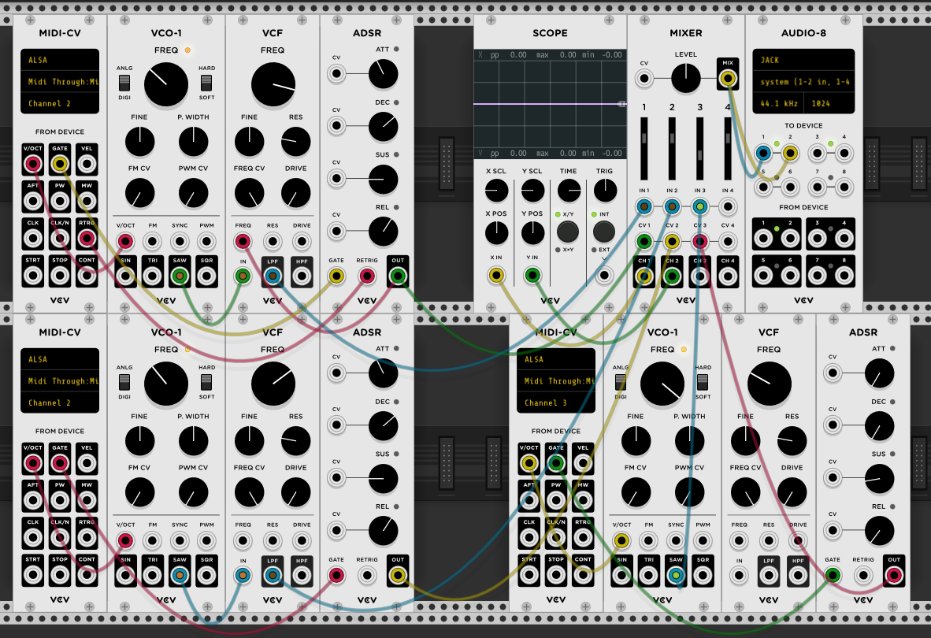Click the IN 3 port on the MIXER

pyautogui.click(x=700, y=206)
